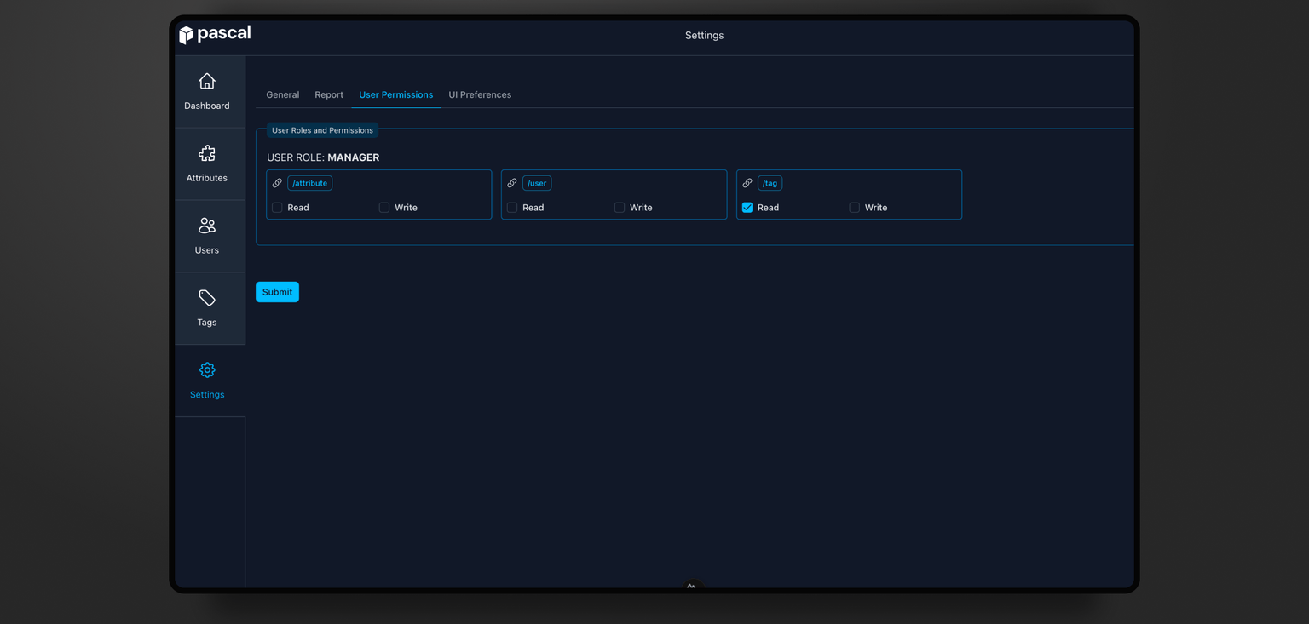Check Read permission for /user
This screenshot has height=624, width=1309.
point(512,208)
